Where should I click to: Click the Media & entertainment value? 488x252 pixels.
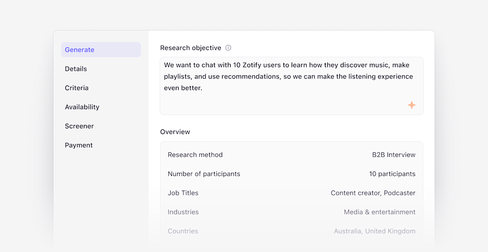(380, 212)
